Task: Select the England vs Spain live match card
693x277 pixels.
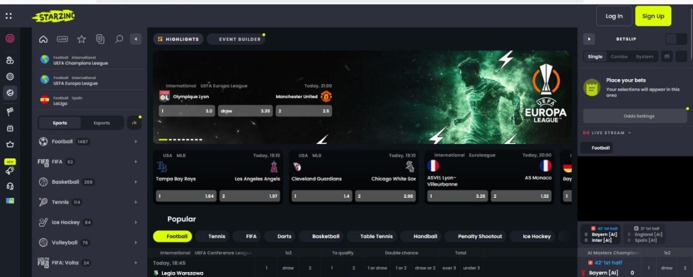Action: [x=644, y=235]
